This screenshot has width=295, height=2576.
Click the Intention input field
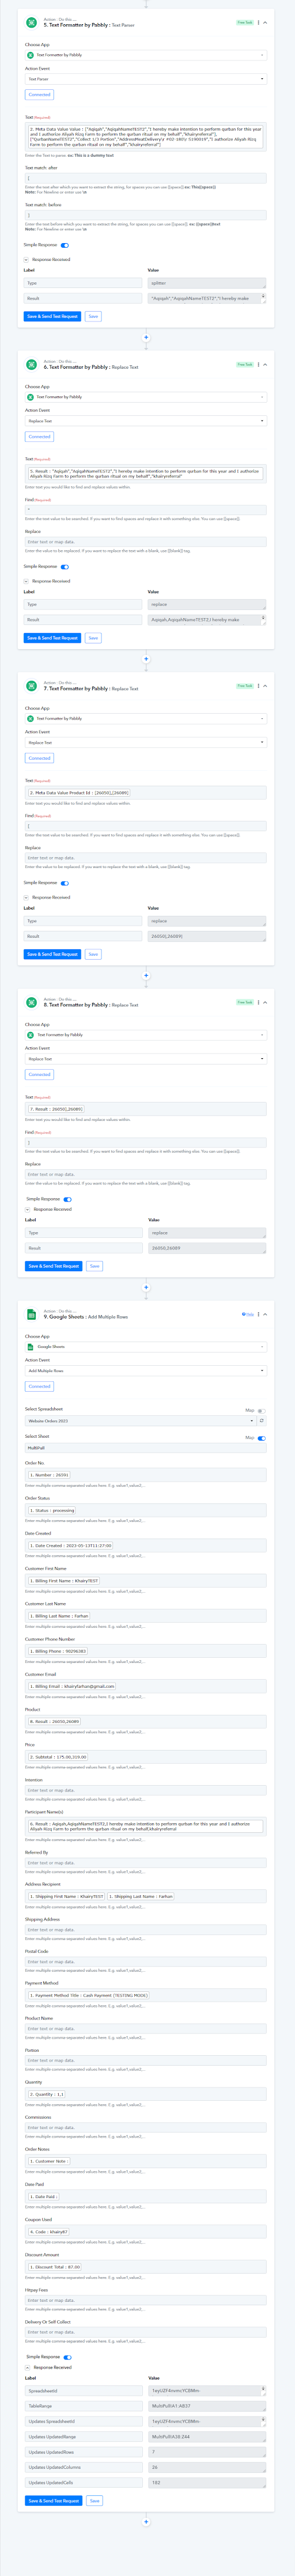[x=146, y=1790]
